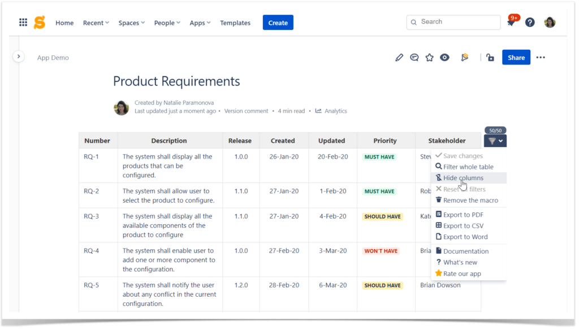Share the page with the Share button
Screen dimensions: 579x329
click(516, 57)
